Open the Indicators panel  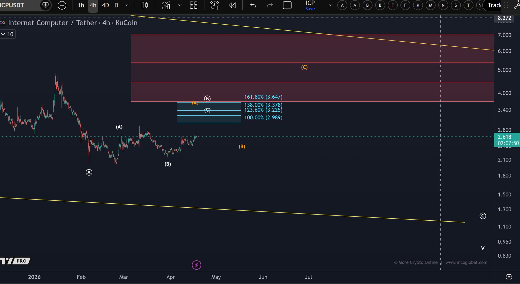click(166, 5)
